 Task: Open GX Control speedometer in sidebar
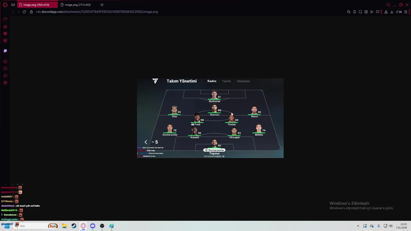pyautogui.click(x=5, y=20)
